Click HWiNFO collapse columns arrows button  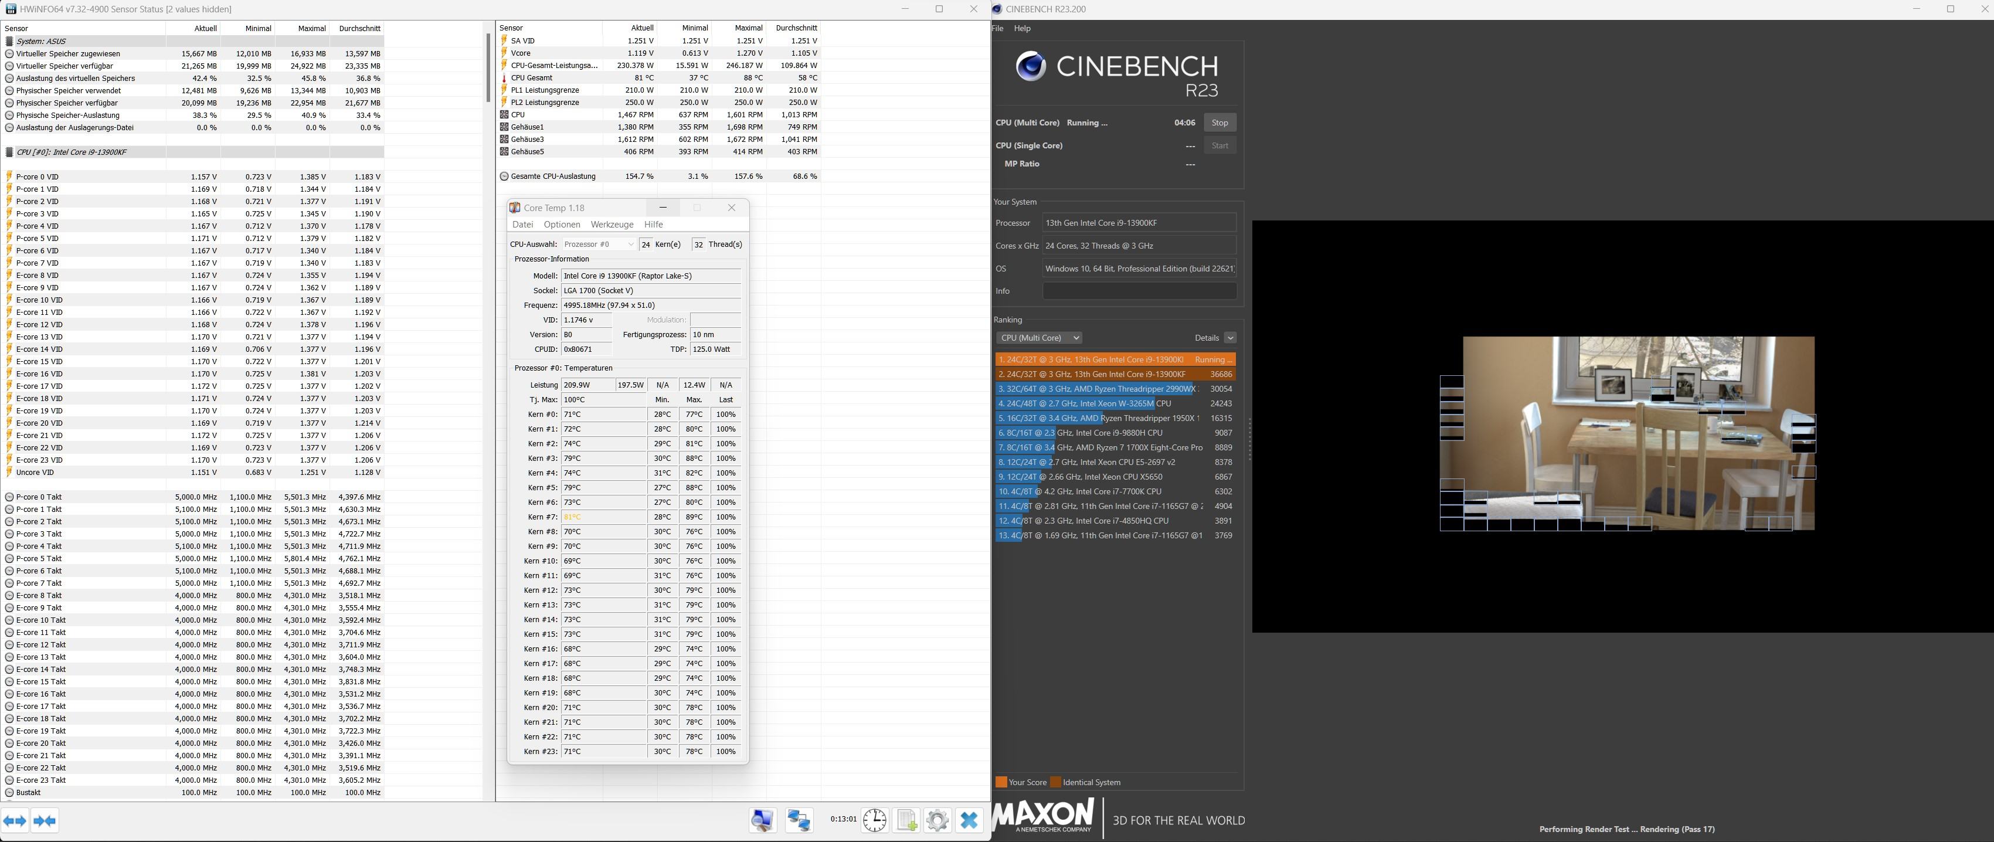tap(45, 820)
